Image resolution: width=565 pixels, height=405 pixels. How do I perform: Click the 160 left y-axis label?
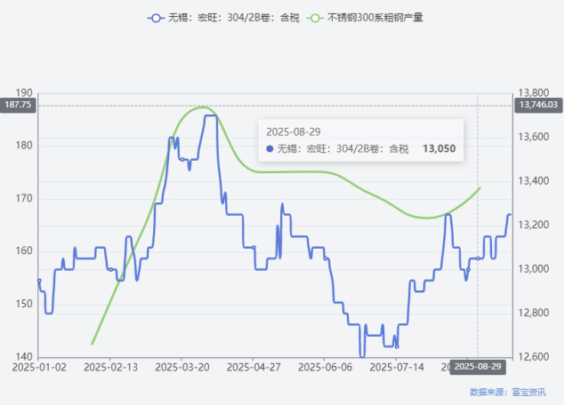[24, 251]
